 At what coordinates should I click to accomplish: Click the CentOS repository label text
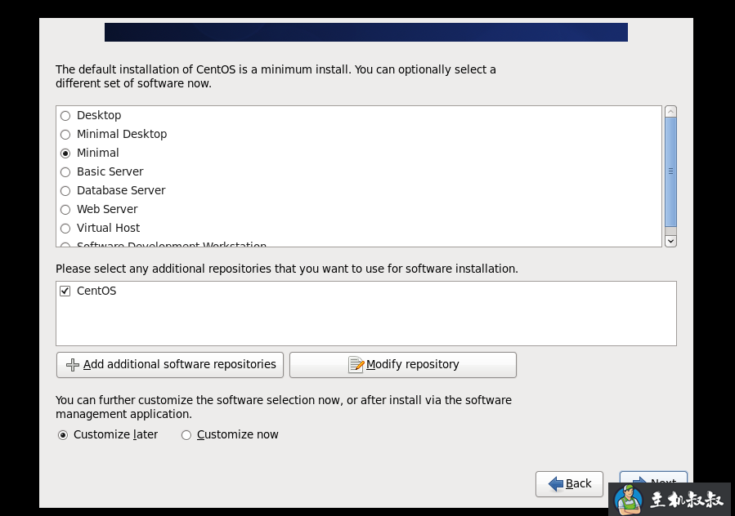tap(96, 291)
